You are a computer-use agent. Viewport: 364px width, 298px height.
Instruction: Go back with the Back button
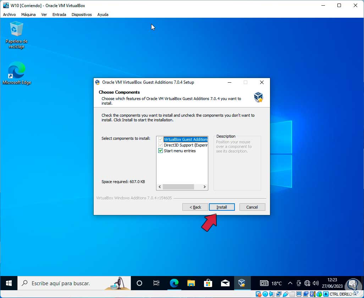[x=195, y=207]
